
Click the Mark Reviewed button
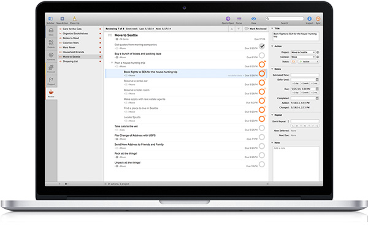point(256,29)
